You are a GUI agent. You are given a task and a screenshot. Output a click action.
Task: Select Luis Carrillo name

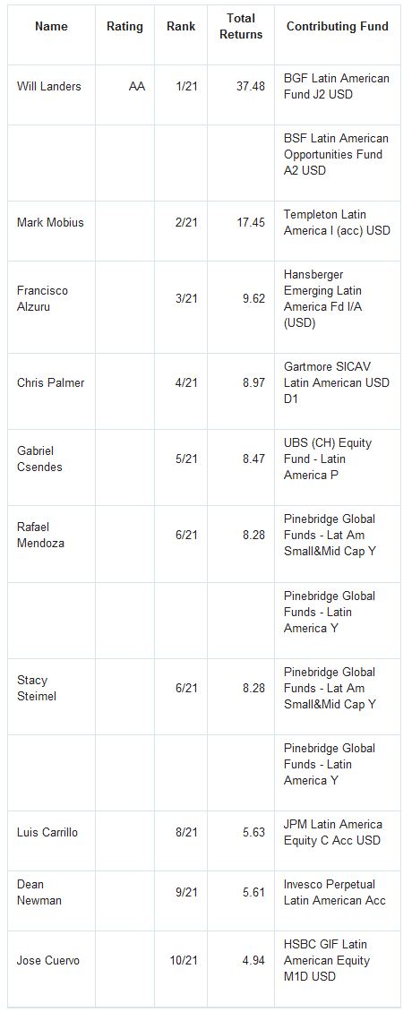(x=47, y=833)
